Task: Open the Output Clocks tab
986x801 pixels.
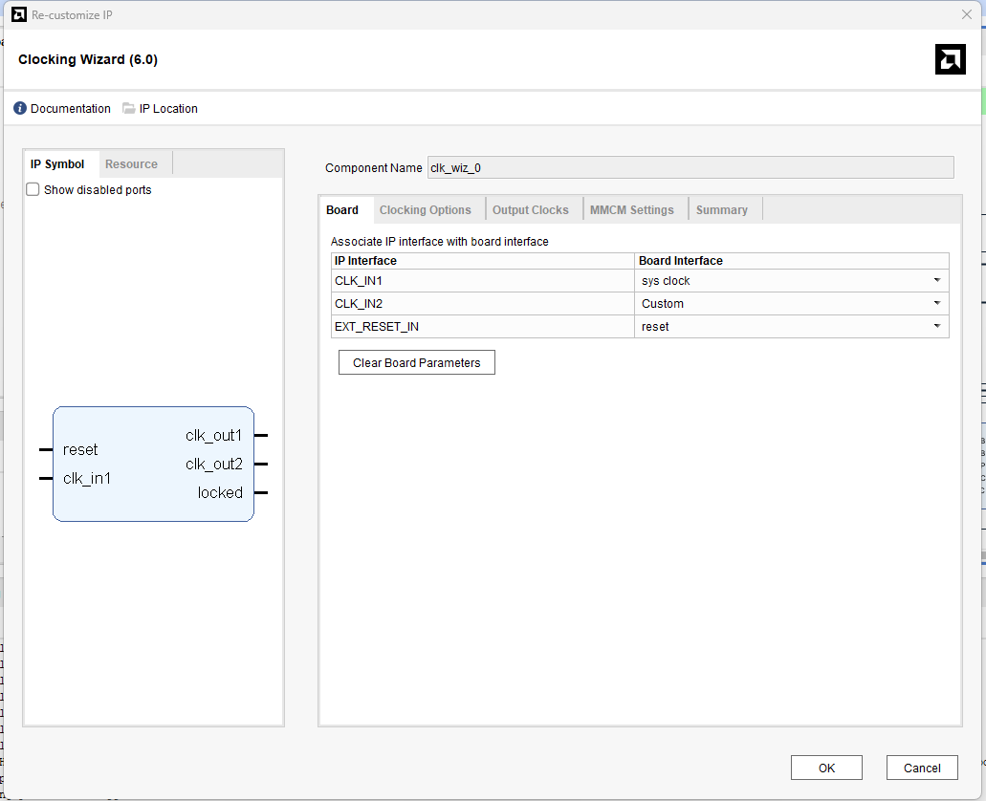Action: tap(530, 210)
